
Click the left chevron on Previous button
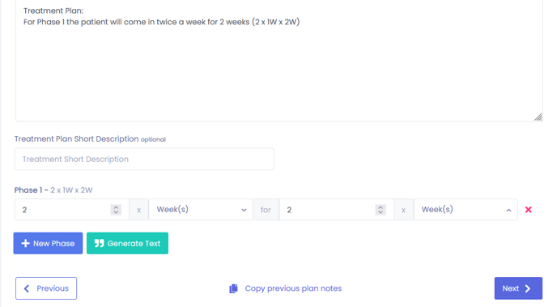pyautogui.click(x=27, y=288)
